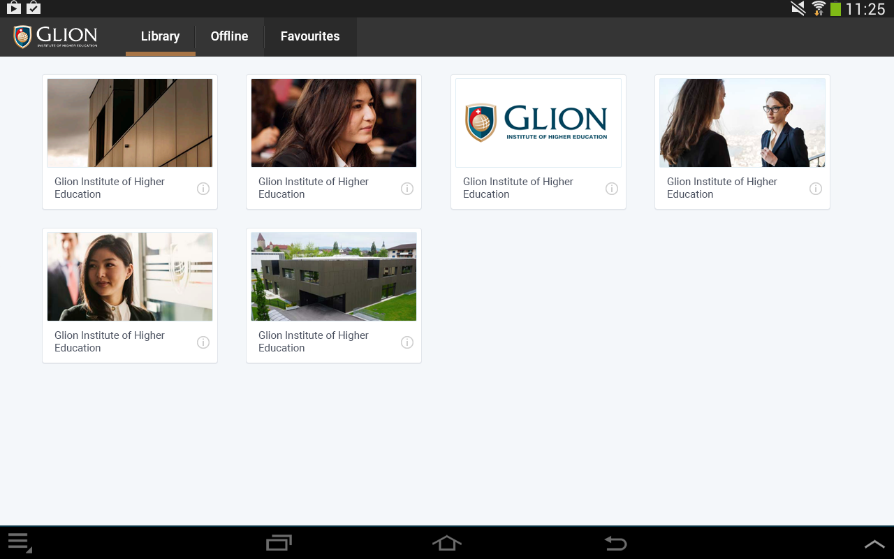
Task: Expand the up-arrow in navigation bar
Action: coord(874,544)
